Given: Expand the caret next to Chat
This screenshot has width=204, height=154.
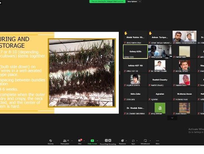Looking at the screenshot, I should [x=84, y=141].
